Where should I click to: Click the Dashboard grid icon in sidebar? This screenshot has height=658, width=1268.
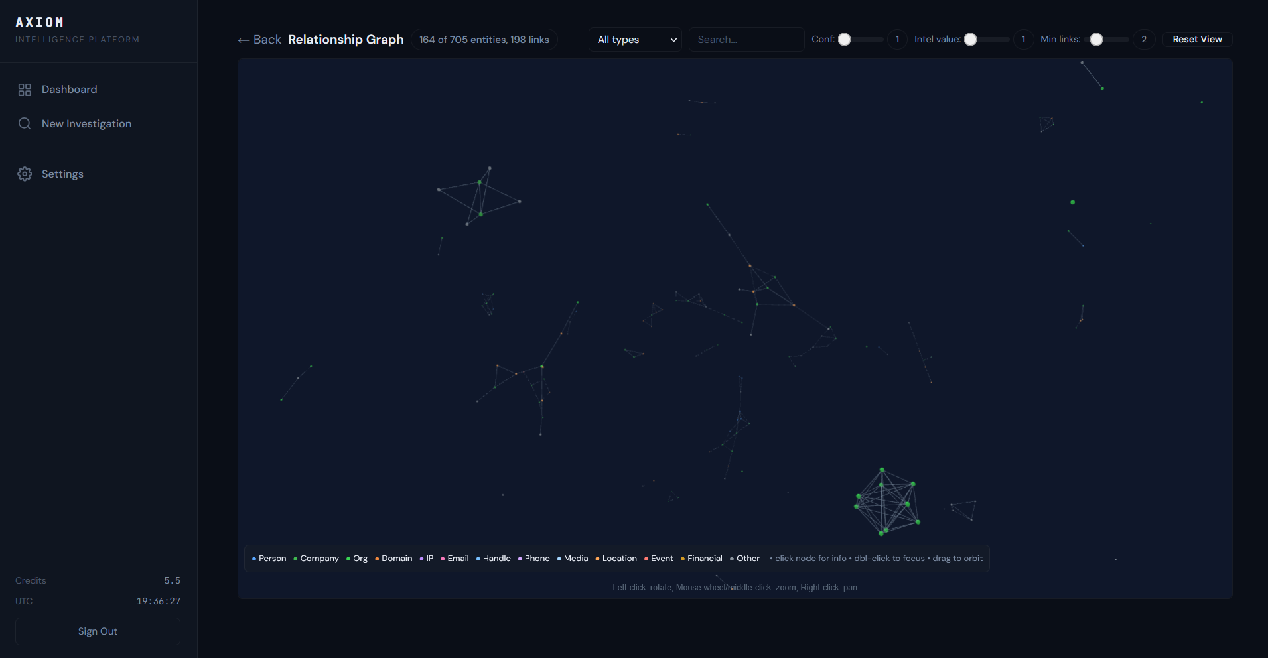pos(25,89)
